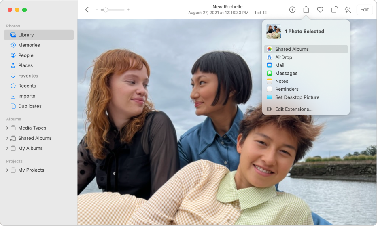Click the Info button in toolbar

click(x=292, y=10)
